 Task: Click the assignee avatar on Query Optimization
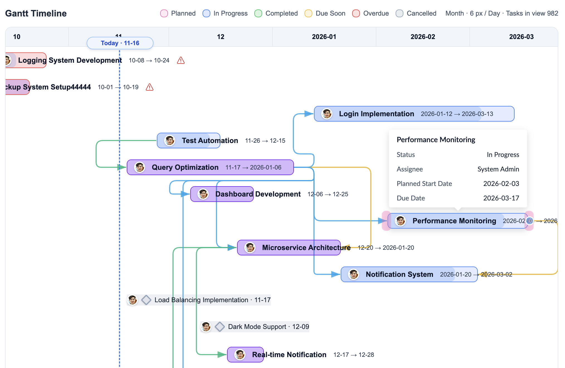click(139, 167)
